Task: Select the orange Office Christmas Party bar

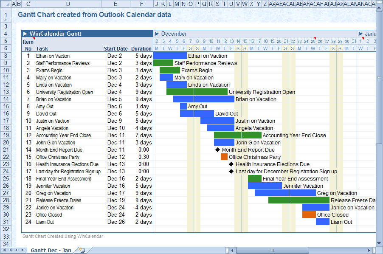Action: tap(224, 157)
